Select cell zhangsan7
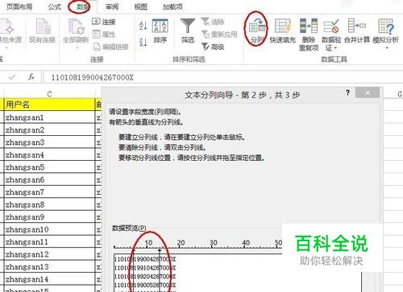The height and width of the screenshot is (292, 403). tap(49, 192)
